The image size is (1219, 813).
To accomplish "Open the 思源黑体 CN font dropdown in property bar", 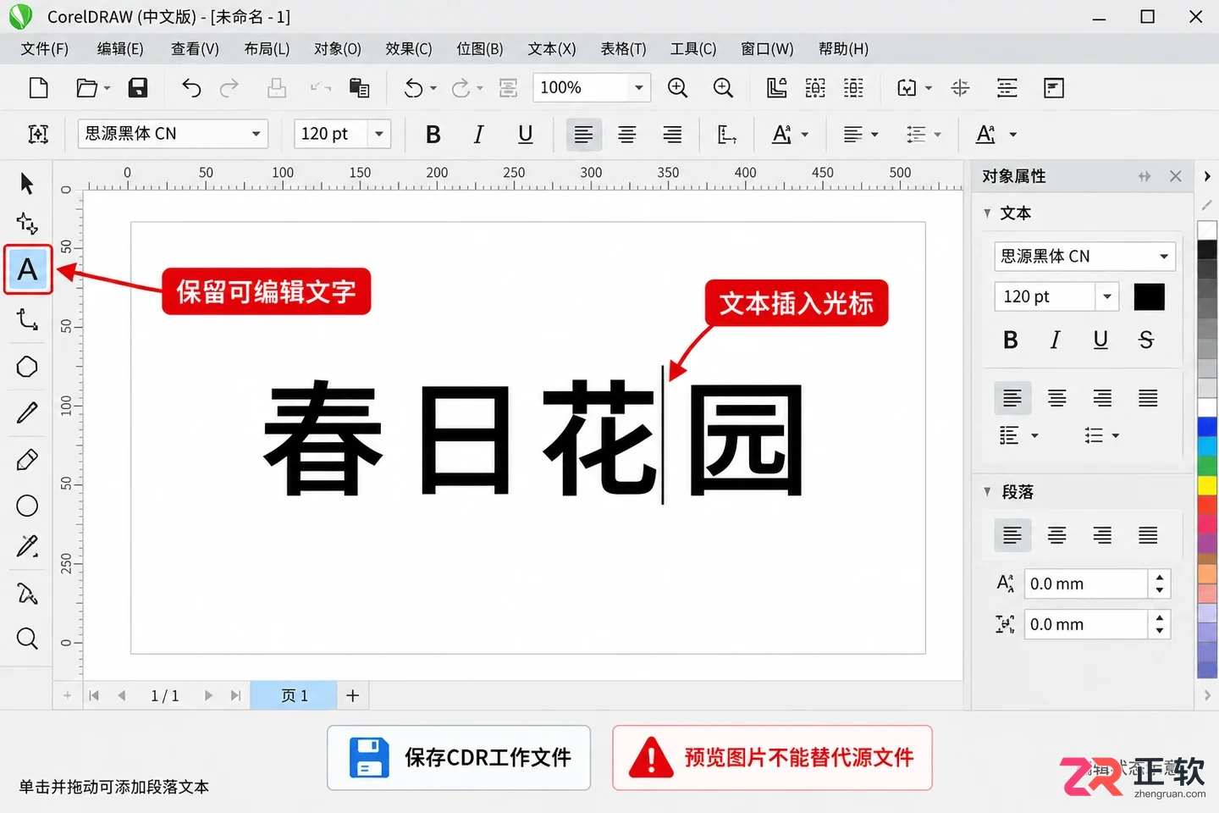I will coord(256,134).
